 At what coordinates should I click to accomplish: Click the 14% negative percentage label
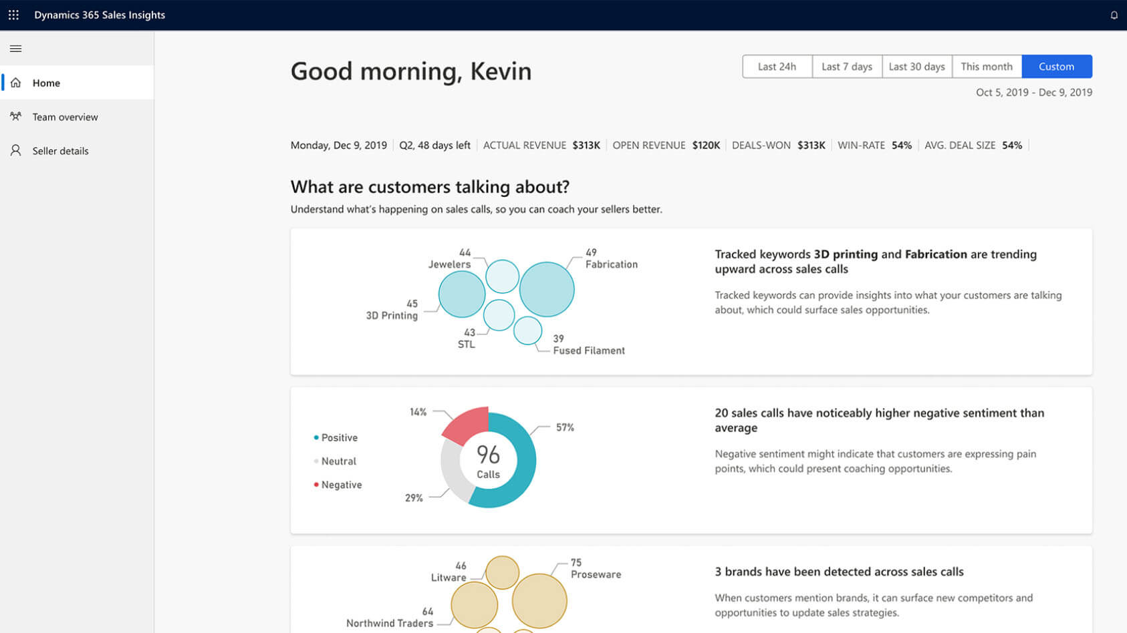pyautogui.click(x=418, y=412)
